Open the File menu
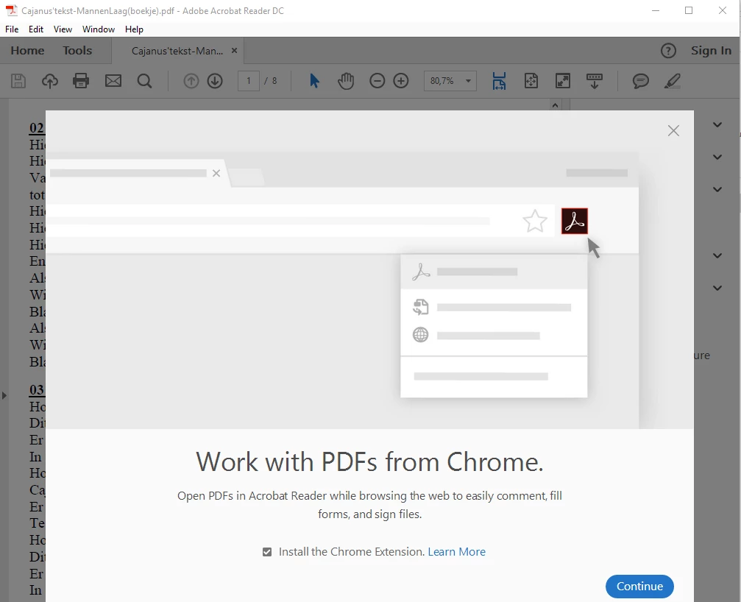741x602 pixels. [12, 29]
